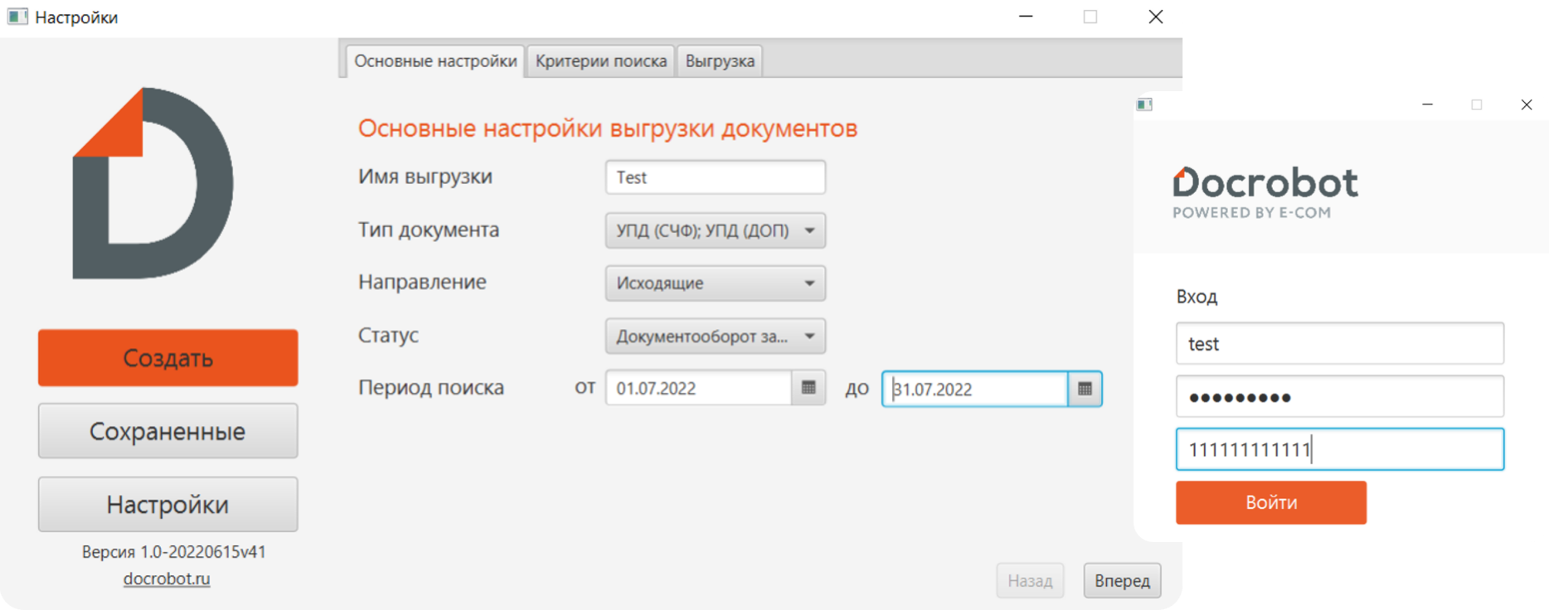Screen dimensions: 1549x610
Task: Click the Версия 1.0-20220615v41 text
Action: click(173, 552)
